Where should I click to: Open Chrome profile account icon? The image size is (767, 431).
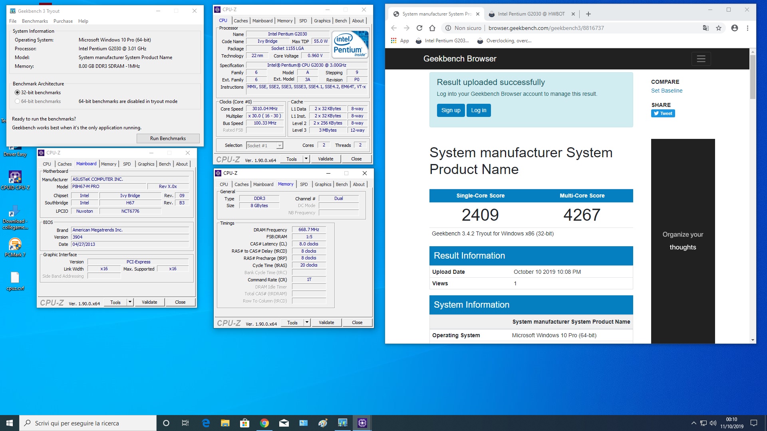(734, 28)
